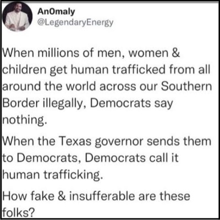Click the final word 'folks?'

click(x=19, y=212)
